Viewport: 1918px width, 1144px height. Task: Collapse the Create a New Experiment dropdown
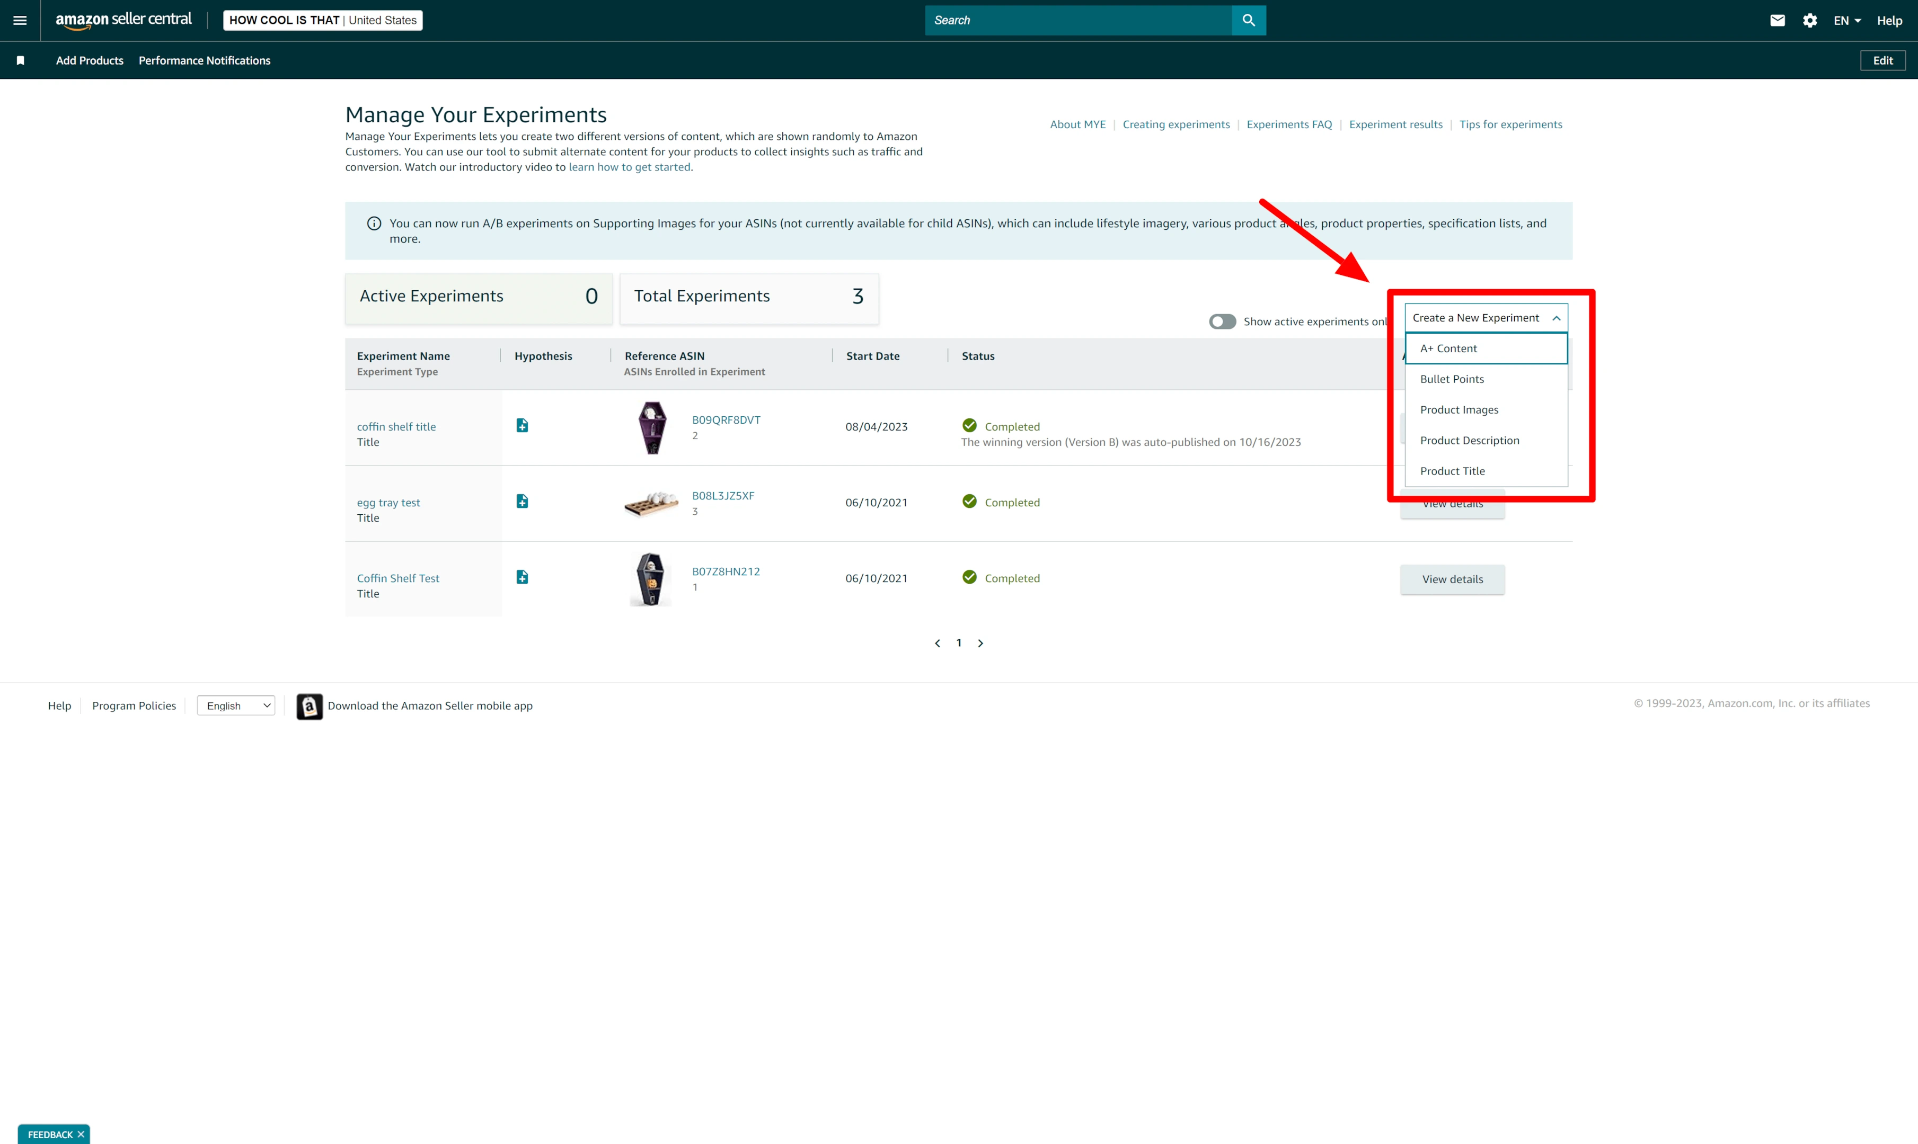click(1486, 318)
